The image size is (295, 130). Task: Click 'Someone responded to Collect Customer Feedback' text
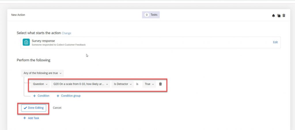[59, 45]
